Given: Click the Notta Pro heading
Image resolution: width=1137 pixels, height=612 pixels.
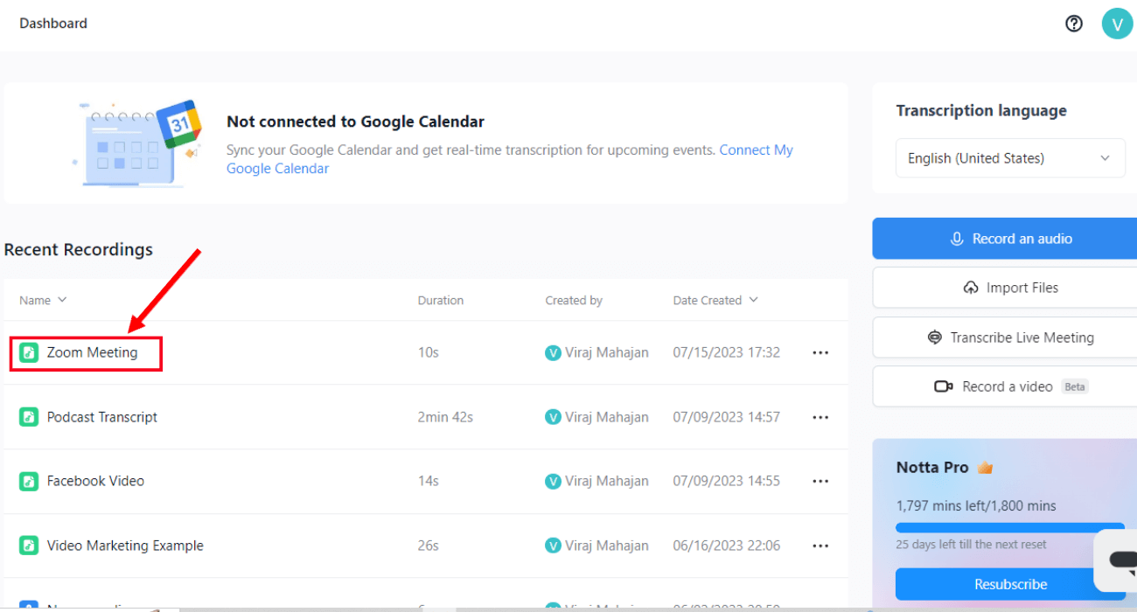Looking at the screenshot, I should [932, 468].
